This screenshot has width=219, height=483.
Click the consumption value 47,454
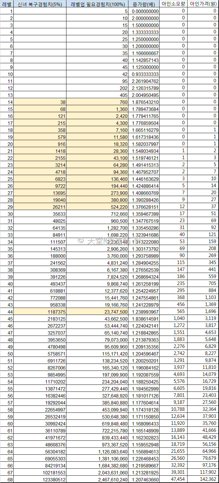click(x=174, y=480)
